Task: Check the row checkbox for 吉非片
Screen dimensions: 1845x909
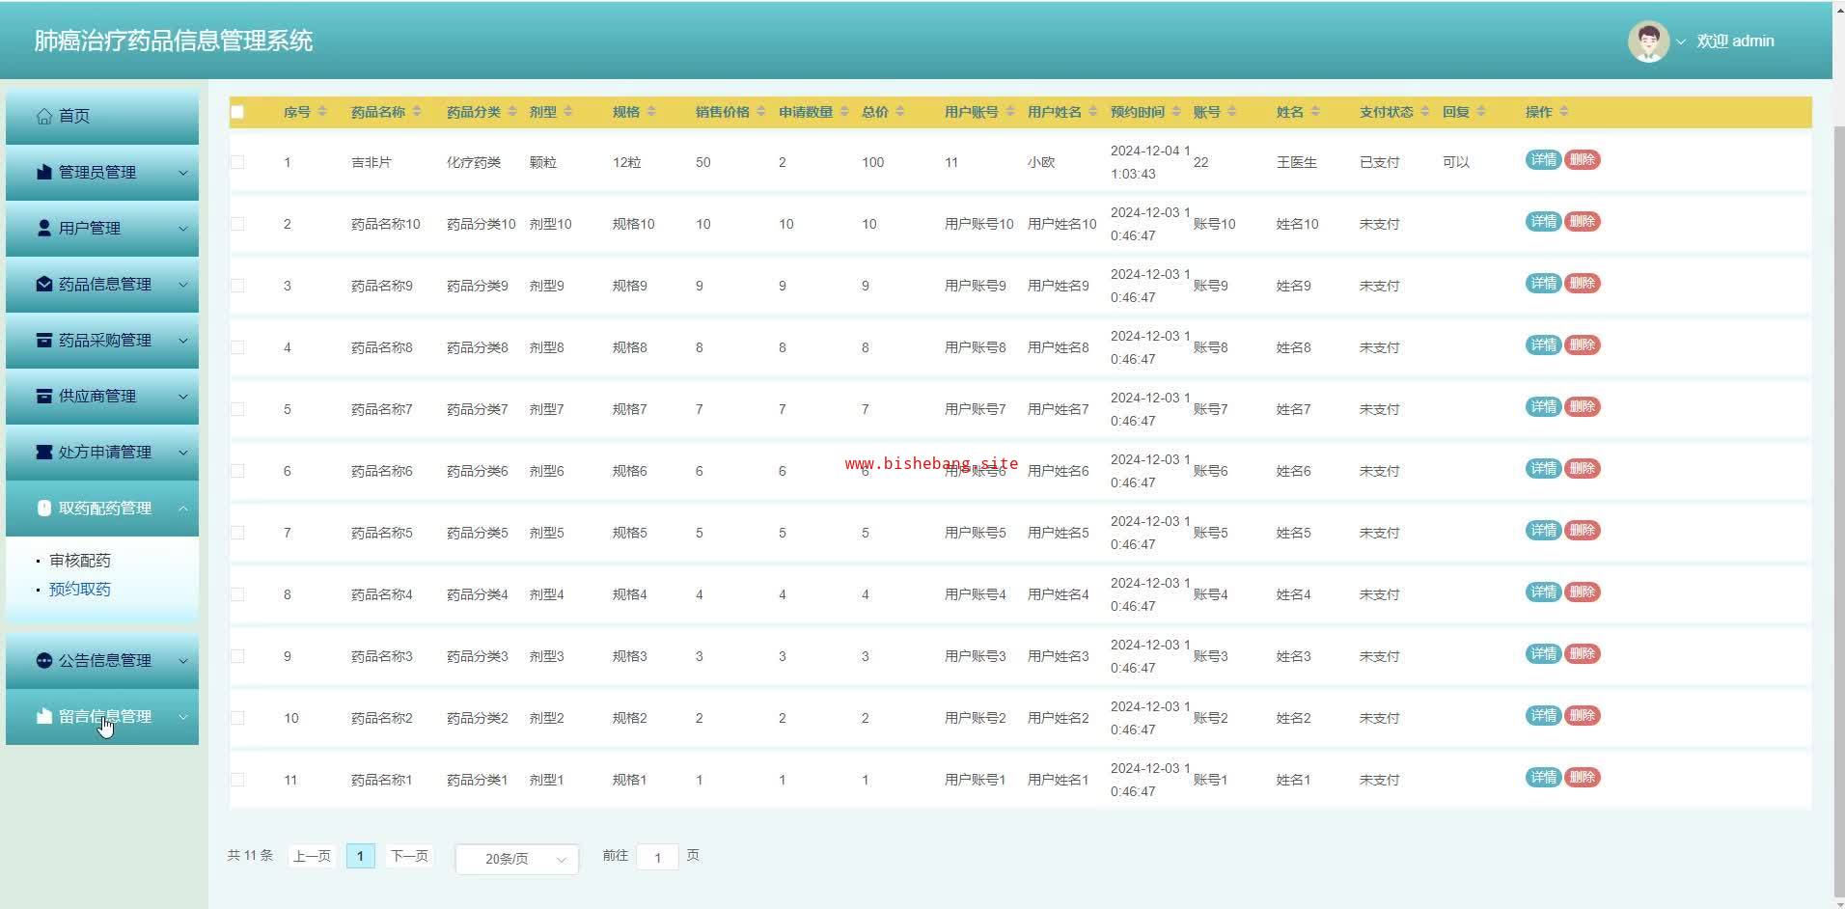Action: click(237, 162)
